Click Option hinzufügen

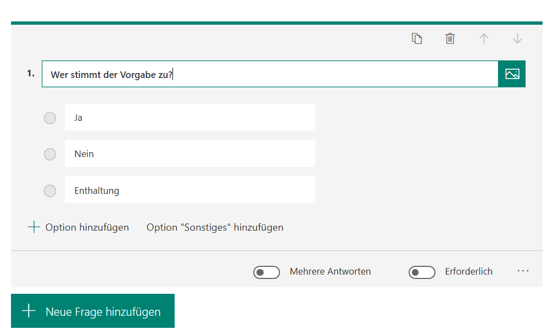(78, 227)
